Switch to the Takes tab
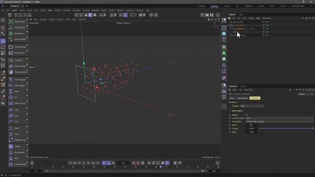 click(x=241, y=15)
